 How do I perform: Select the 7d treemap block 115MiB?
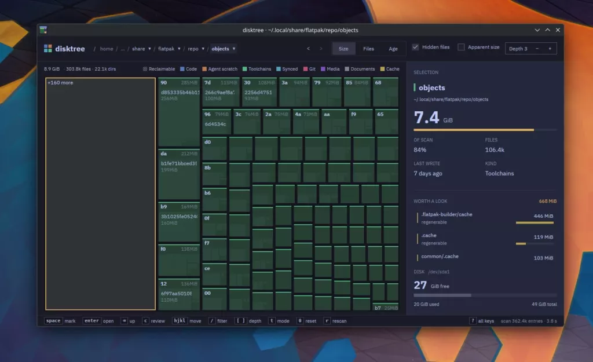pos(221,92)
